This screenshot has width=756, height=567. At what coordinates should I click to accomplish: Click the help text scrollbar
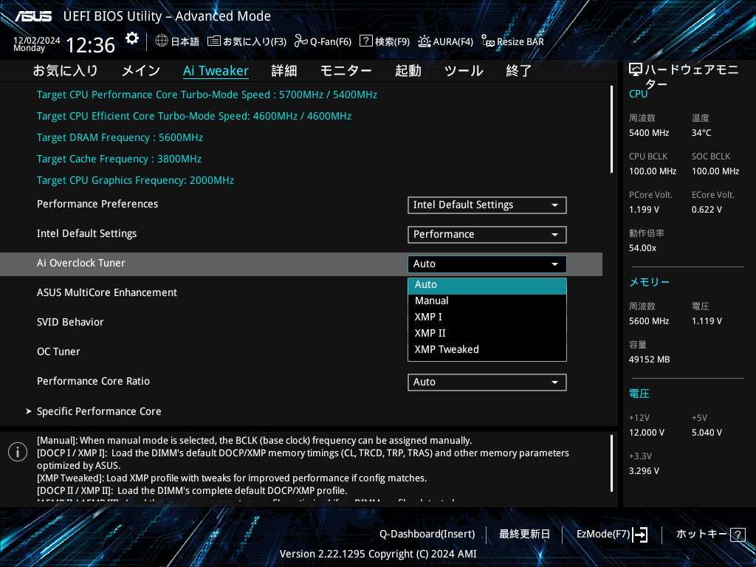[x=612, y=464]
